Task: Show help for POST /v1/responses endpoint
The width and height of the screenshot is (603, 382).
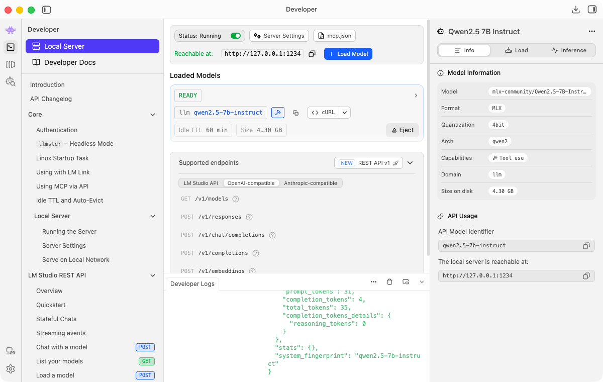Action: coord(249,217)
